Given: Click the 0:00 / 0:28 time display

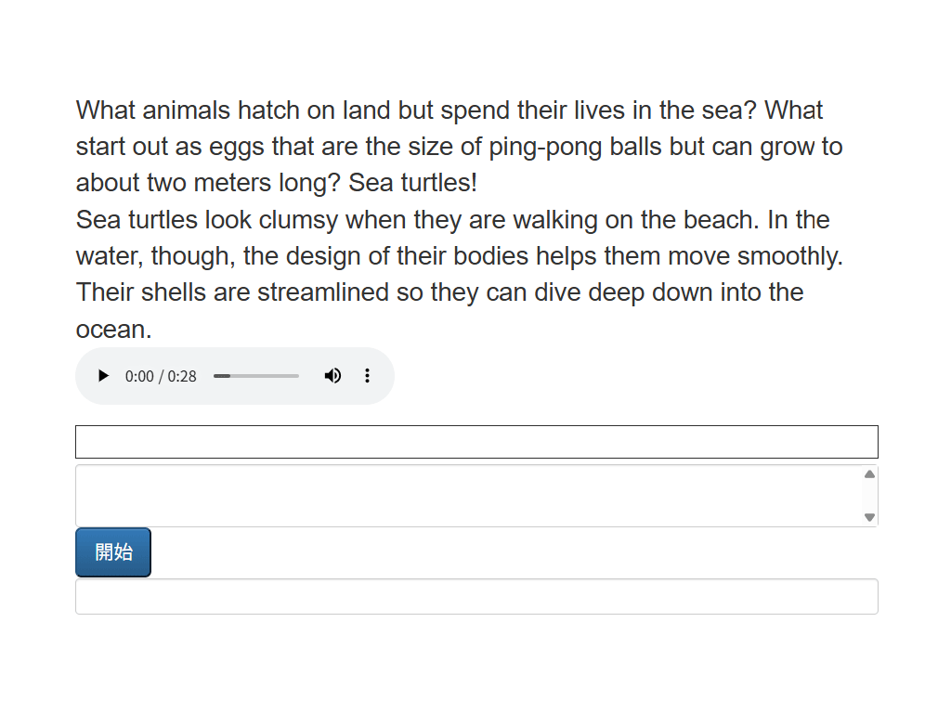Looking at the screenshot, I should coord(161,376).
